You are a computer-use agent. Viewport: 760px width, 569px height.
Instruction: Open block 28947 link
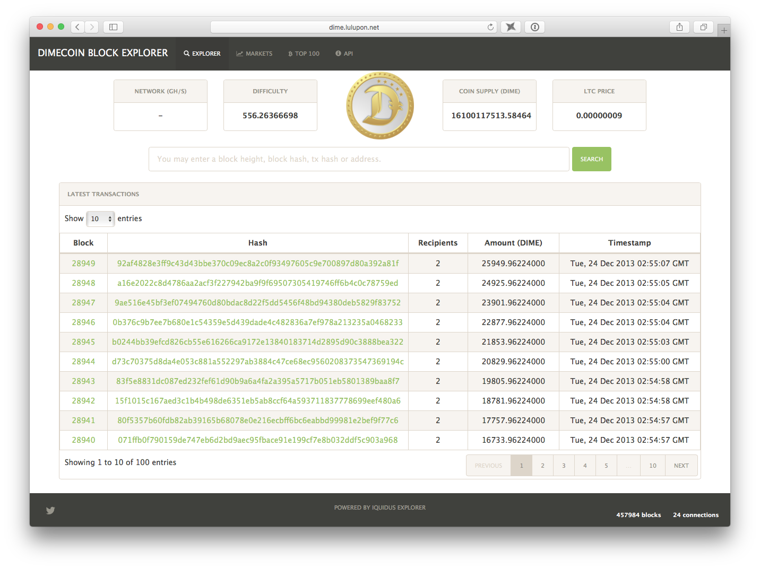coord(84,303)
